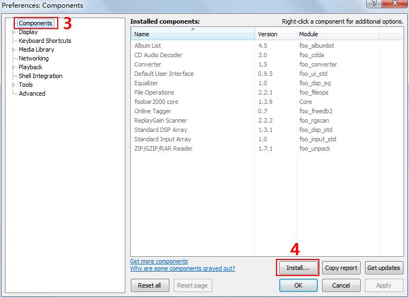Screen dimensions: 409x298
Task: Expand the Tools tree node
Action: 14,85
